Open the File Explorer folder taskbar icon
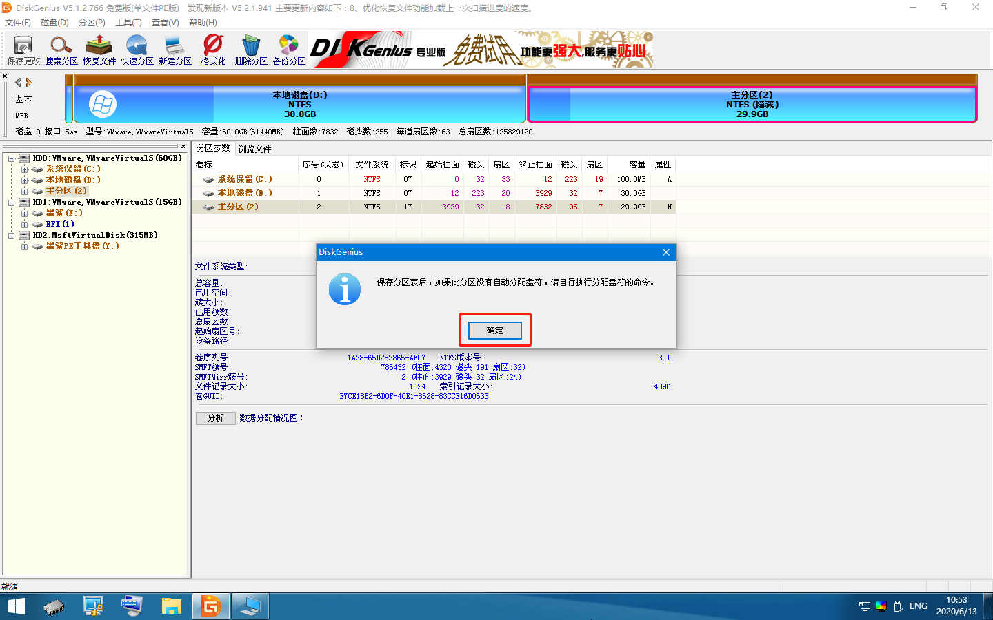This screenshot has height=620, width=993. point(171,606)
